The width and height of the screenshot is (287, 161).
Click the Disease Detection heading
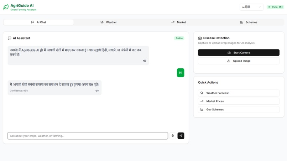tap(216, 38)
